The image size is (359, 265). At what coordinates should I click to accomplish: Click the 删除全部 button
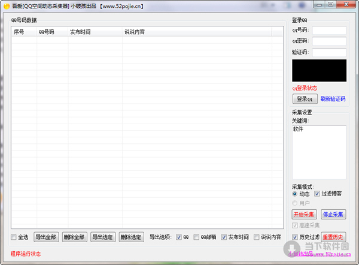pos(74,237)
